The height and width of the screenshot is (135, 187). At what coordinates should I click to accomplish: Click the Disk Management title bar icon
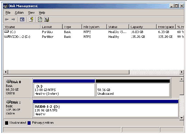pos(6,6)
